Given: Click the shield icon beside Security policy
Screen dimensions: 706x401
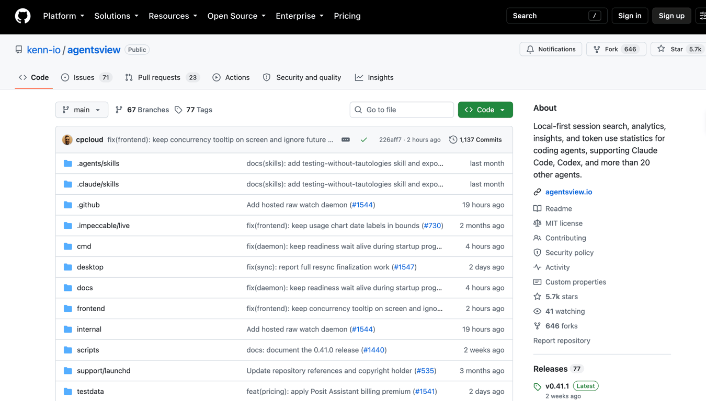Looking at the screenshot, I should pyautogui.click(x=537, y=253).
